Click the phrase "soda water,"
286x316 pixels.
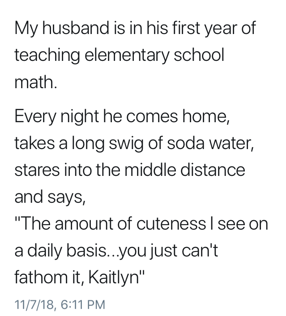tap(200, 145)
